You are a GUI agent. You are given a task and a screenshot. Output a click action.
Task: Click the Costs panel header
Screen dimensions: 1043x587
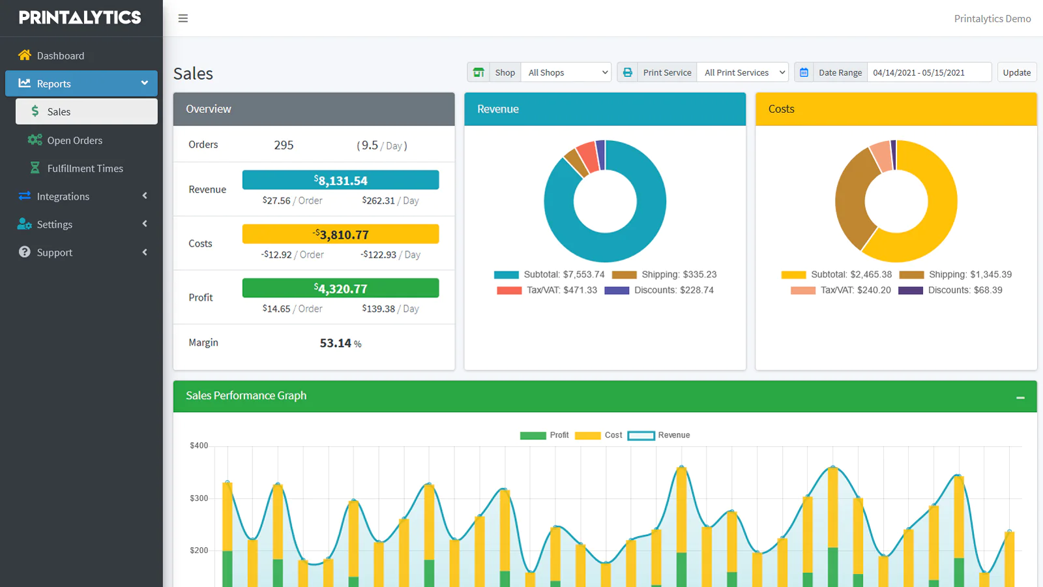[x=896, y=109]
